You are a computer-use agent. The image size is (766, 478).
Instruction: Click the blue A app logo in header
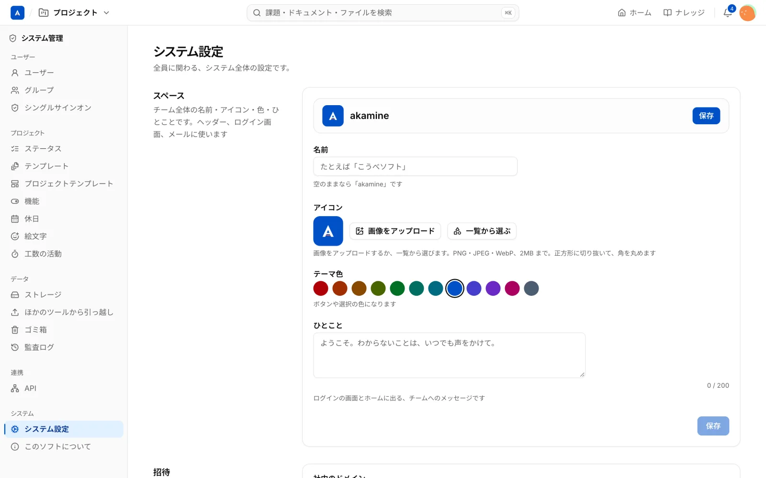click(17, 13)
